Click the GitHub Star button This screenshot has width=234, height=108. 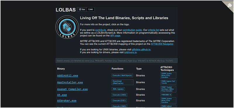(82, 10)
